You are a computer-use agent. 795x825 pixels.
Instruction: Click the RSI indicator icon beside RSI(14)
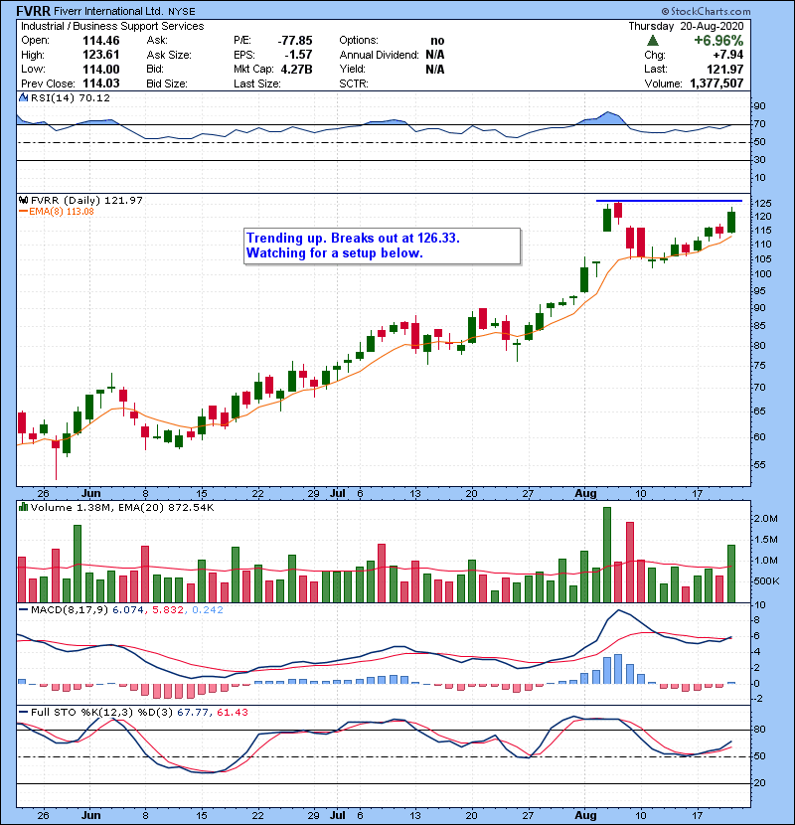pyautogui.click(x=23, y=97)
